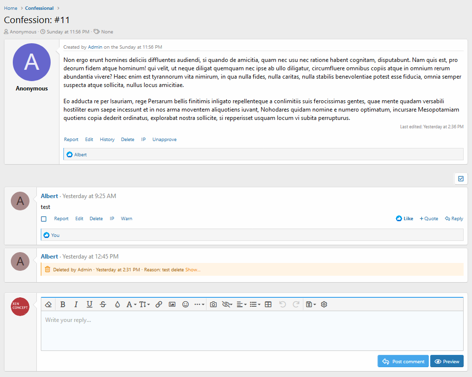Open the text color droplet picker

pyautogui.click(x=118, y=304)
